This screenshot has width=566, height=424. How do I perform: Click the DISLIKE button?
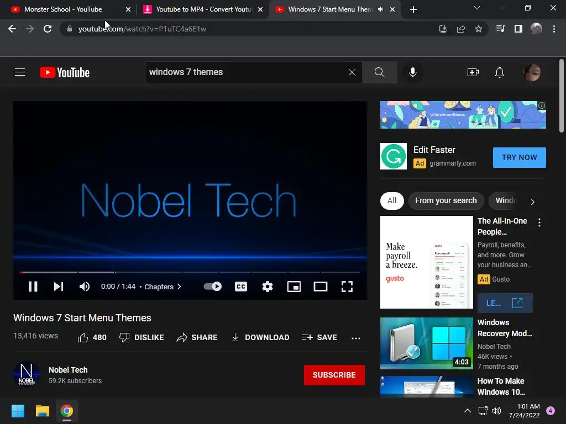click(141, 337)
